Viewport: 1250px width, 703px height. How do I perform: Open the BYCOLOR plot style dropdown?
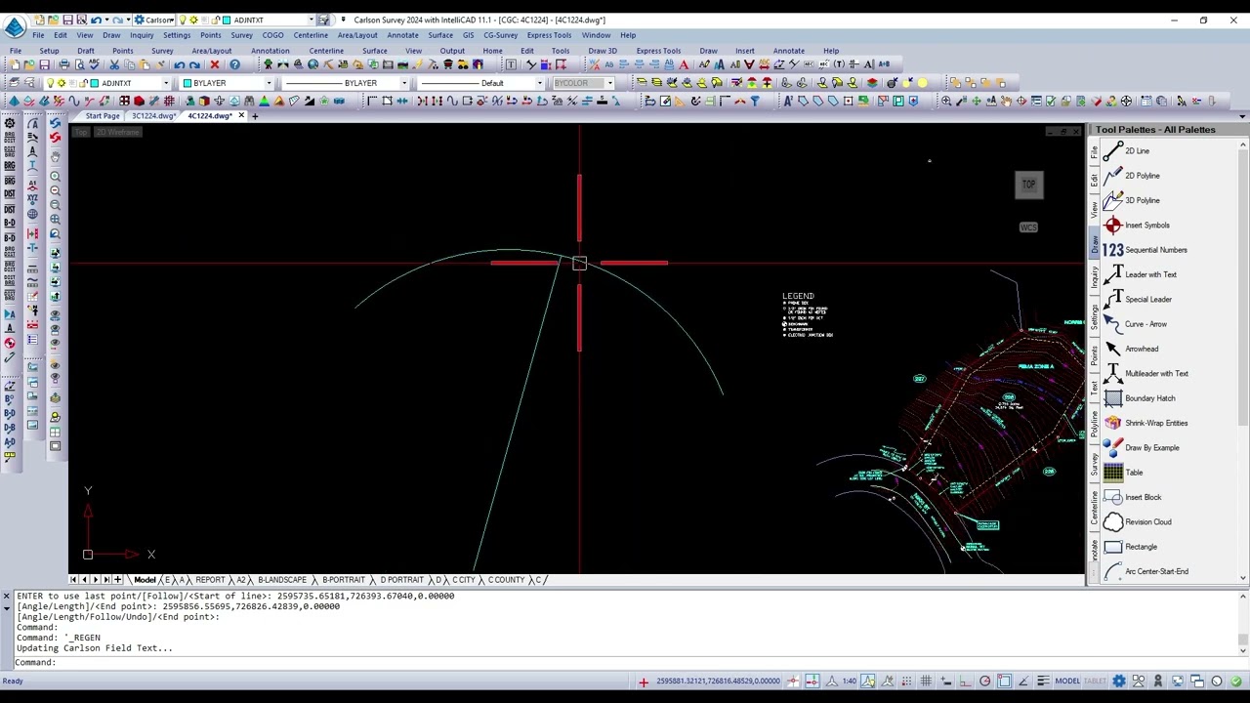[x=609, y=83]
